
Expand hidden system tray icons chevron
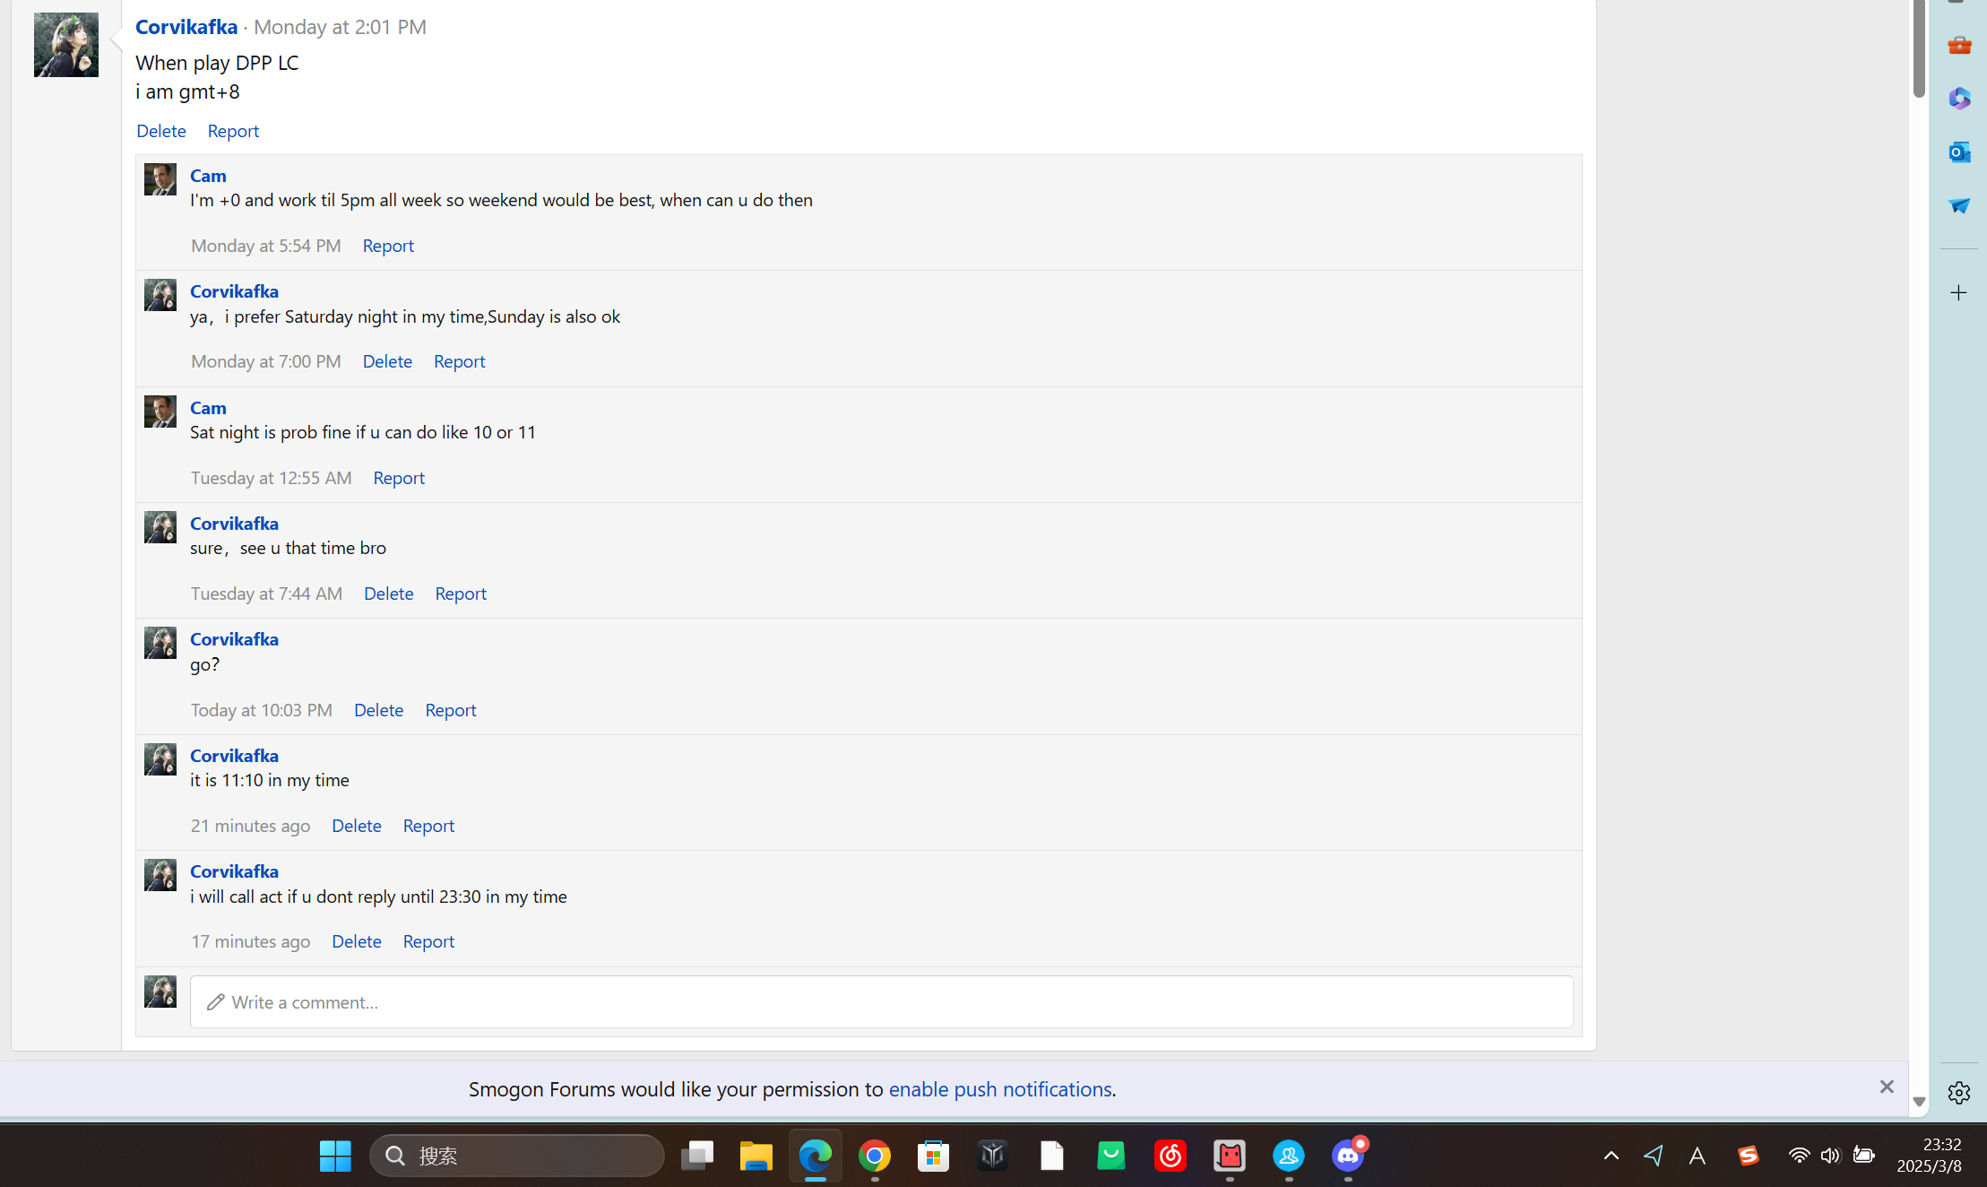[1611, 1156]
